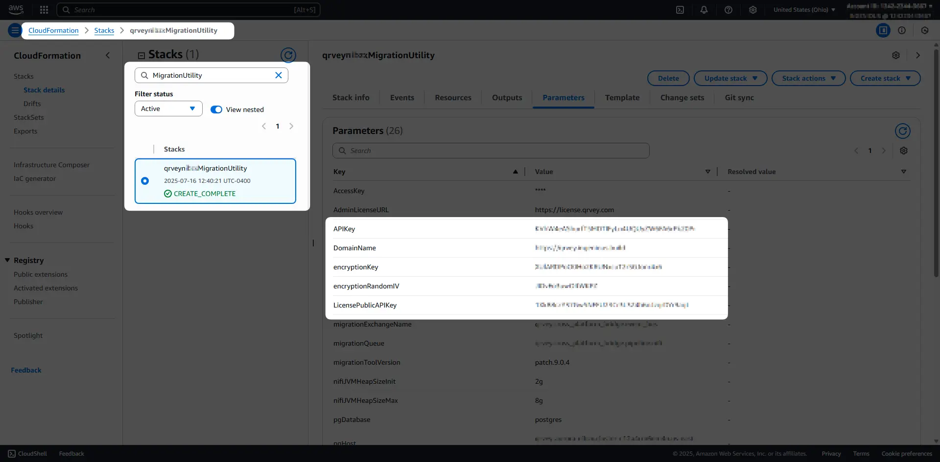Open StackSets in the sidebar
The image size is (940, 462).
point(29,117)
